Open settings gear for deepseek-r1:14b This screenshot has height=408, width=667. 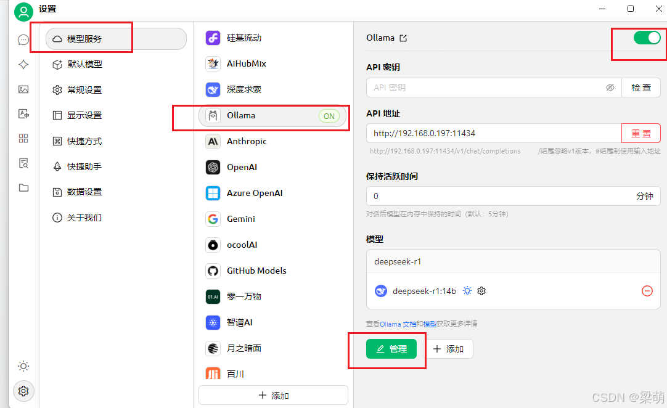coord(481,291)
